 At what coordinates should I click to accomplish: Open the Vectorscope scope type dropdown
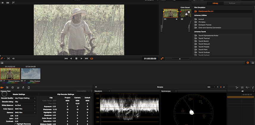point(169,91)
